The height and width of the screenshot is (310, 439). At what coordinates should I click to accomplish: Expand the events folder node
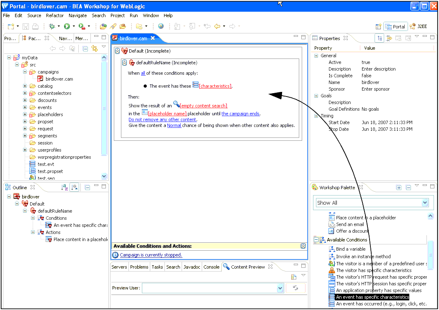coord(25,107)
